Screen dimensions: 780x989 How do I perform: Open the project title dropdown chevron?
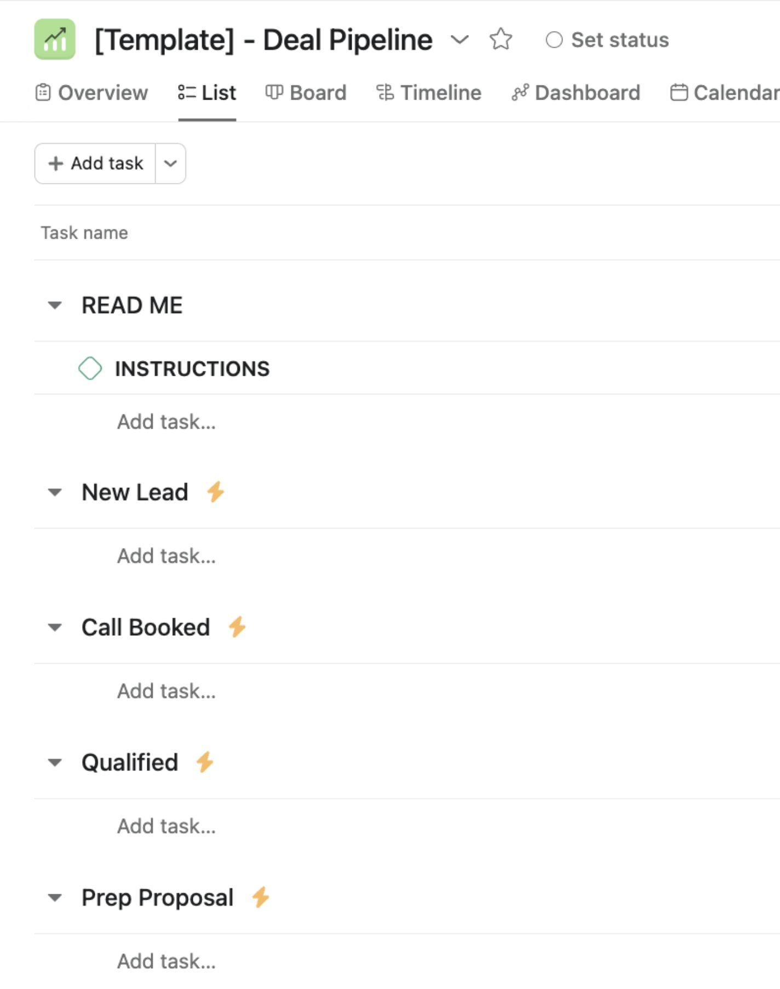[459, 39]
